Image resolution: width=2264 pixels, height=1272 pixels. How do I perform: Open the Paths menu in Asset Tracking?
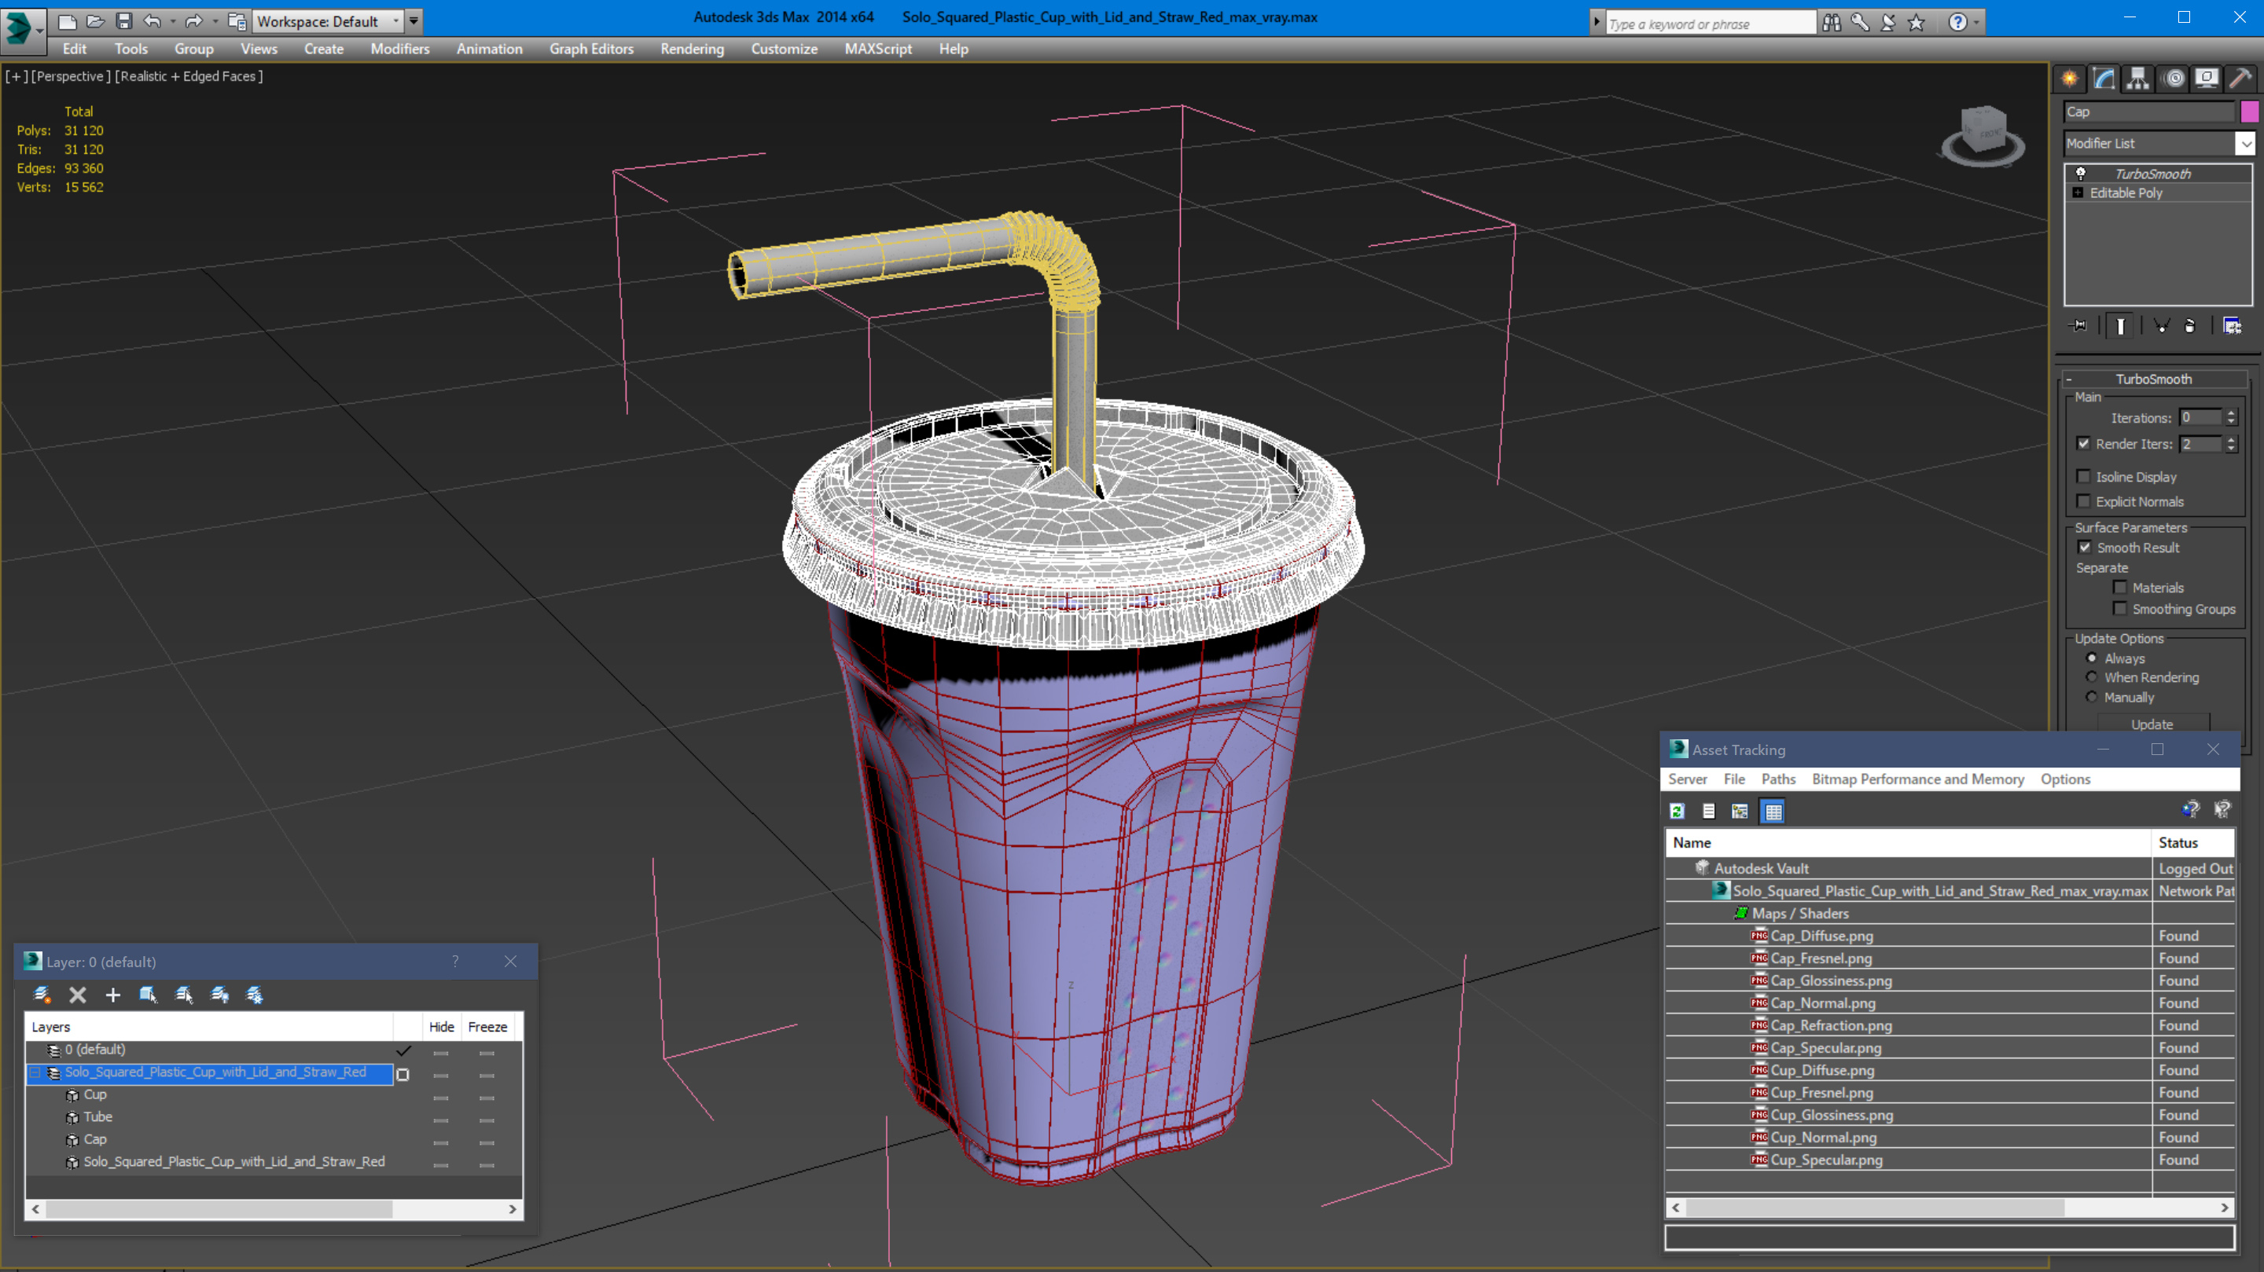click(x=1778, y=779)
